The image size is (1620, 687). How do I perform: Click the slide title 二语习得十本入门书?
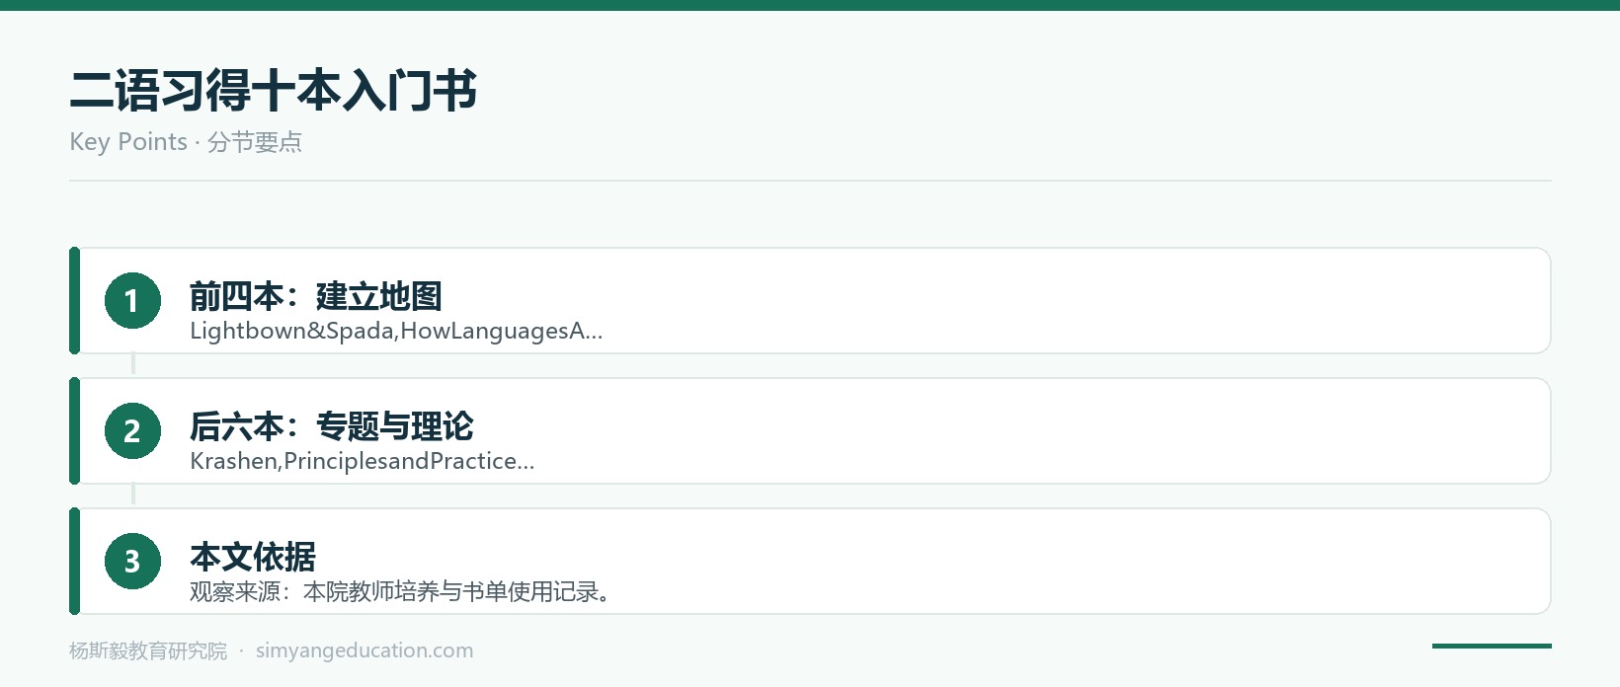tap(274, 91)
